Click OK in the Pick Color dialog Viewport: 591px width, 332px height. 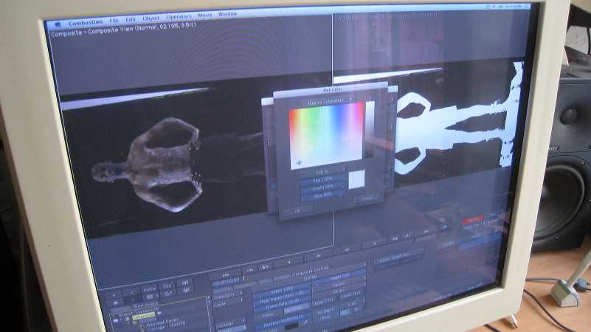[298, 211]
